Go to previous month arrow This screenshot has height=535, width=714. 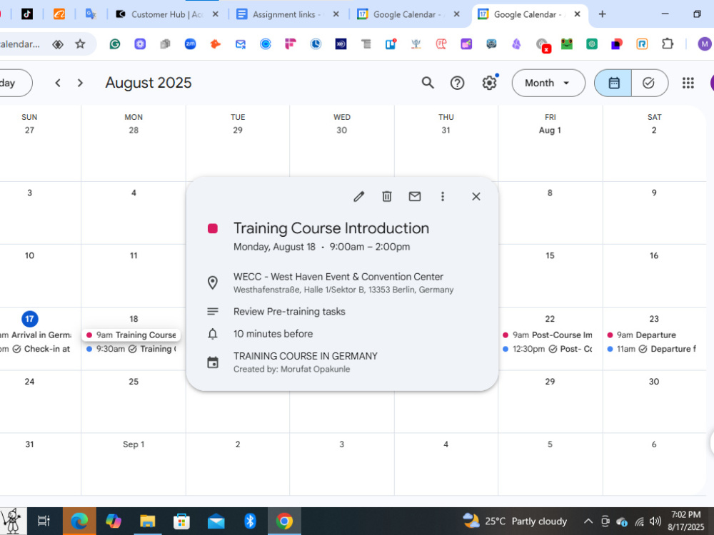(x=58, y=83)
